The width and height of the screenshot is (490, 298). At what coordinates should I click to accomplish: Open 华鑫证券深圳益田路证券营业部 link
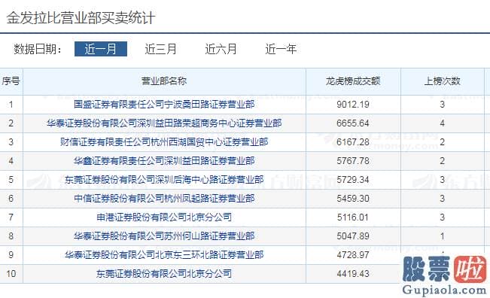click(x=164, y=161)
